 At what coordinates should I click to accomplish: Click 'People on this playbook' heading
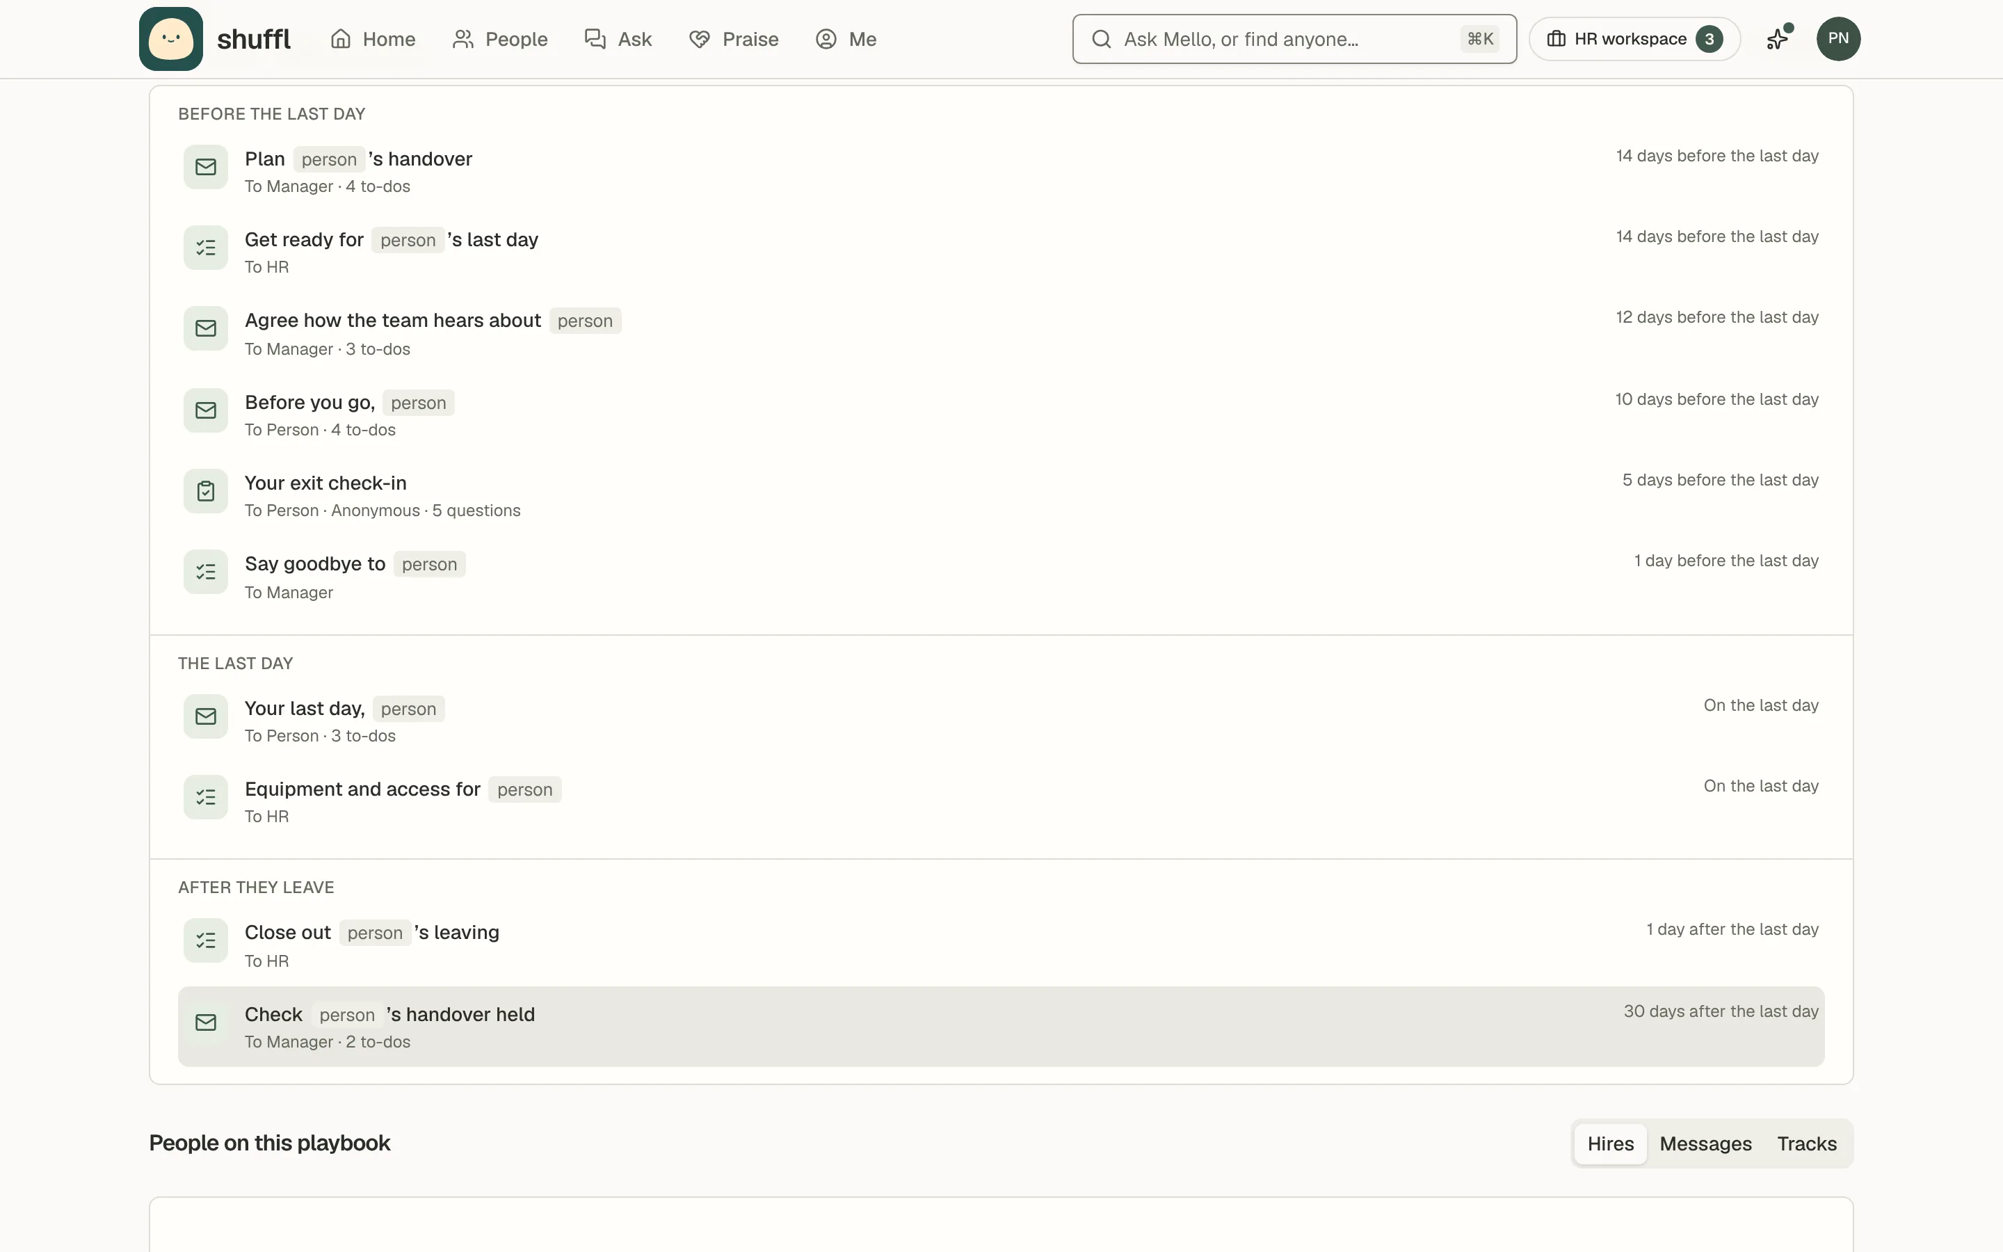tap(269, 1143)
